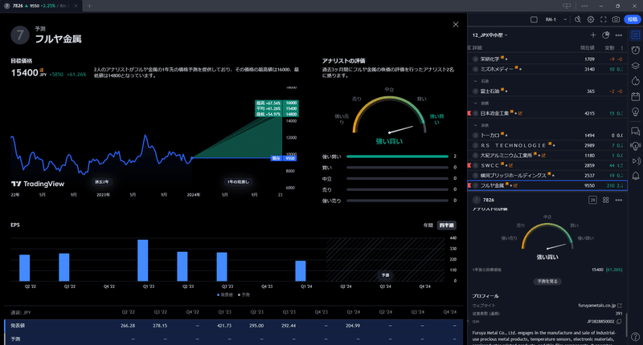
Task: Open the RM-1 layout dropdown chevron
Action: pyautogui.click(x=565, y=19)
